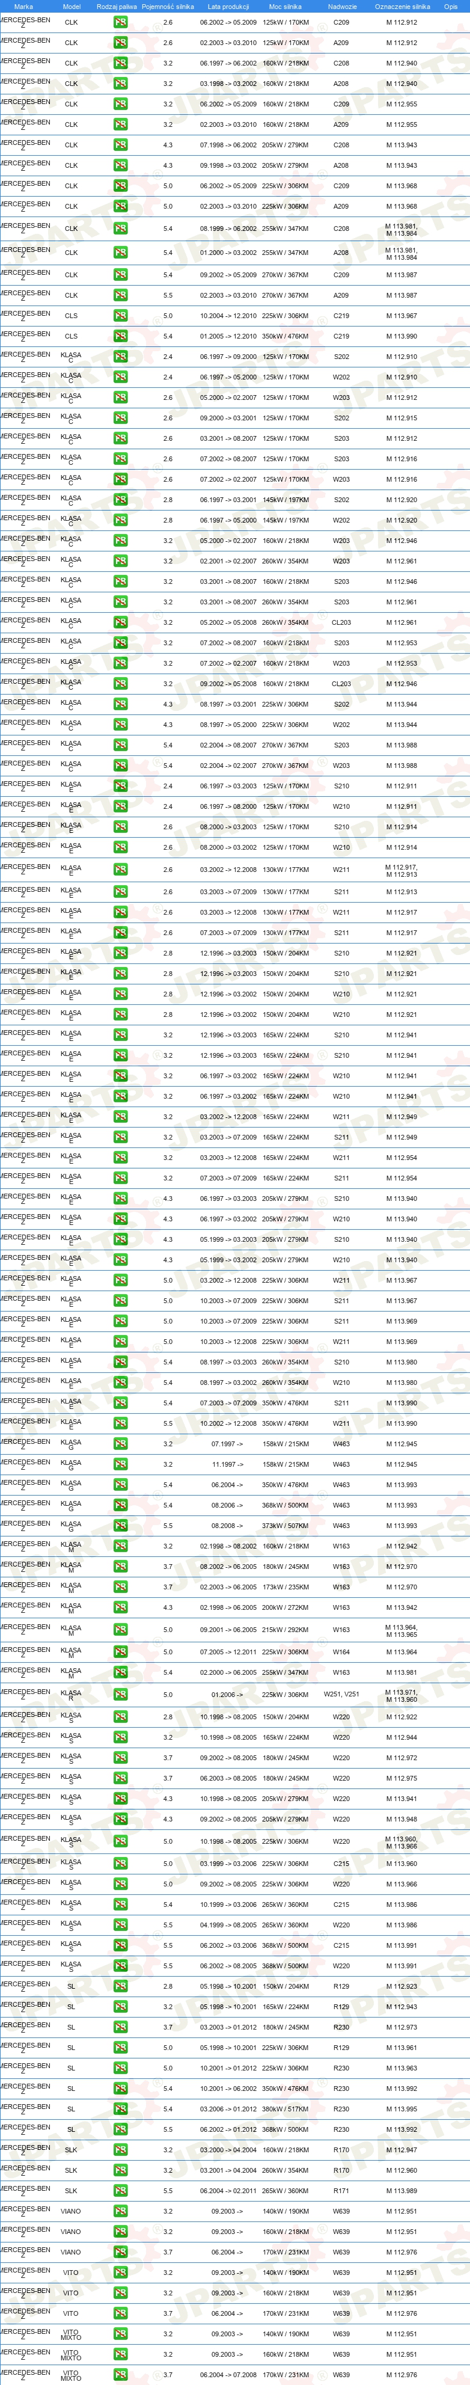This screenshot has width=470, height=2385.
Task: Click engine code M 113.961 in SL row
Action: [401, 2047]
